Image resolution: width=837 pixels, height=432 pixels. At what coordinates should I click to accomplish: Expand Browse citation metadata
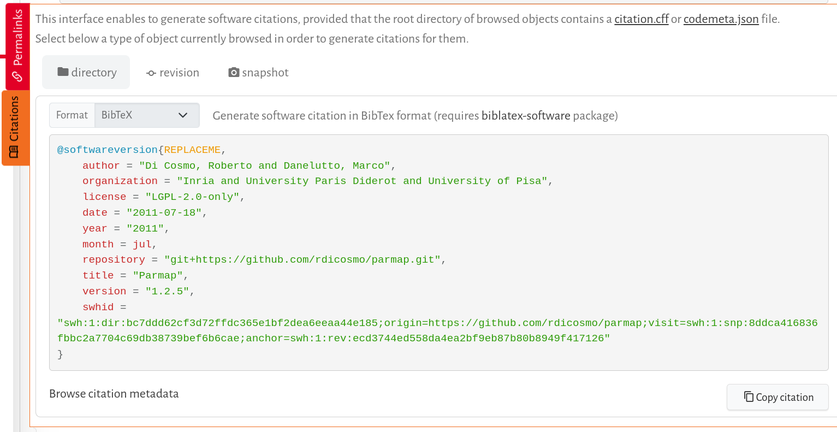(x=114, y=394)
